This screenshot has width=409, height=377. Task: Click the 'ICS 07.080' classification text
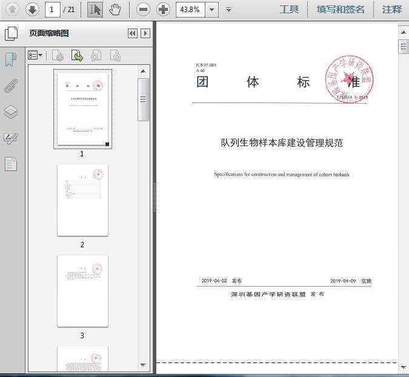(x=206, y=65)
